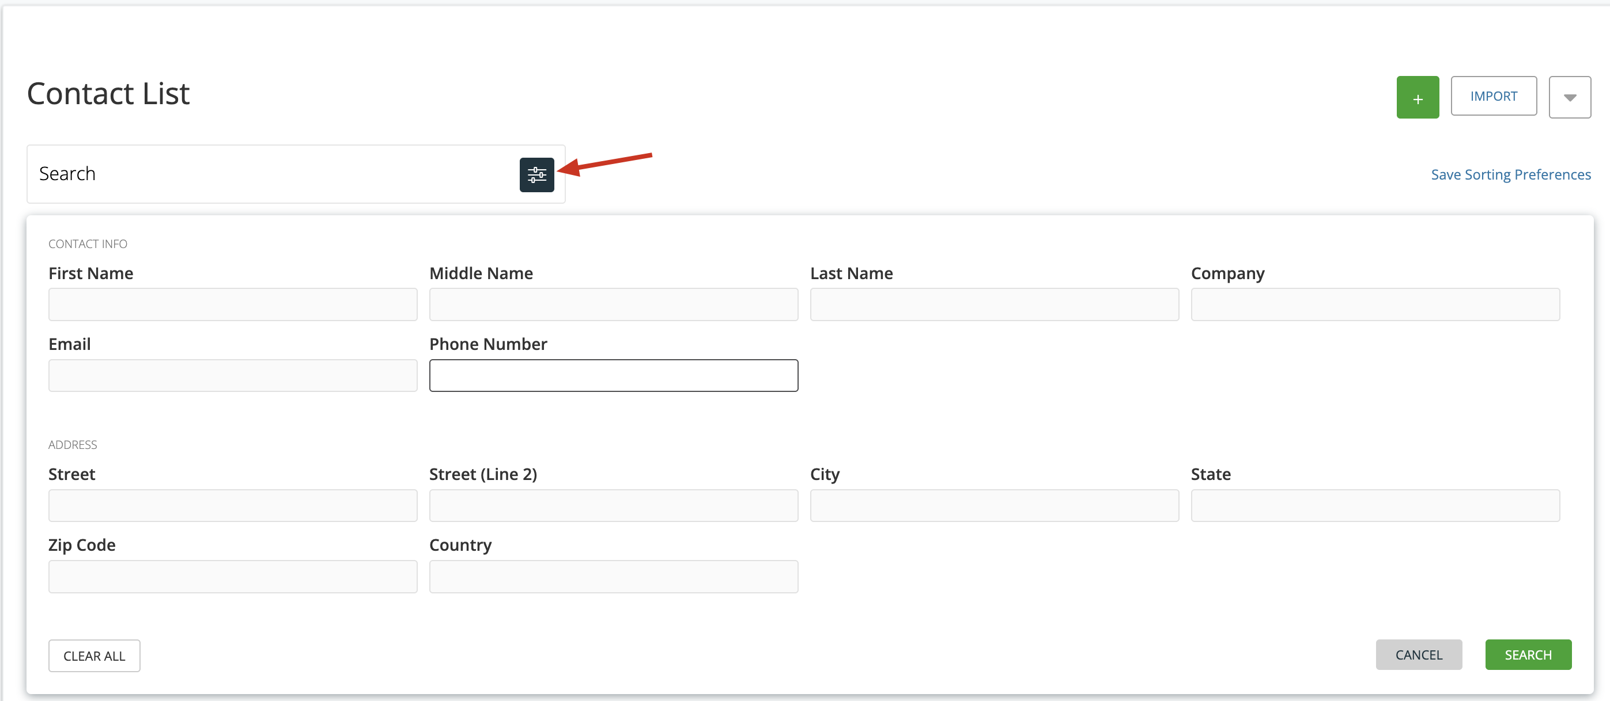1610x701 pixels.
Task: Click the CLEAR ALL button
Action: click(95, 656)
